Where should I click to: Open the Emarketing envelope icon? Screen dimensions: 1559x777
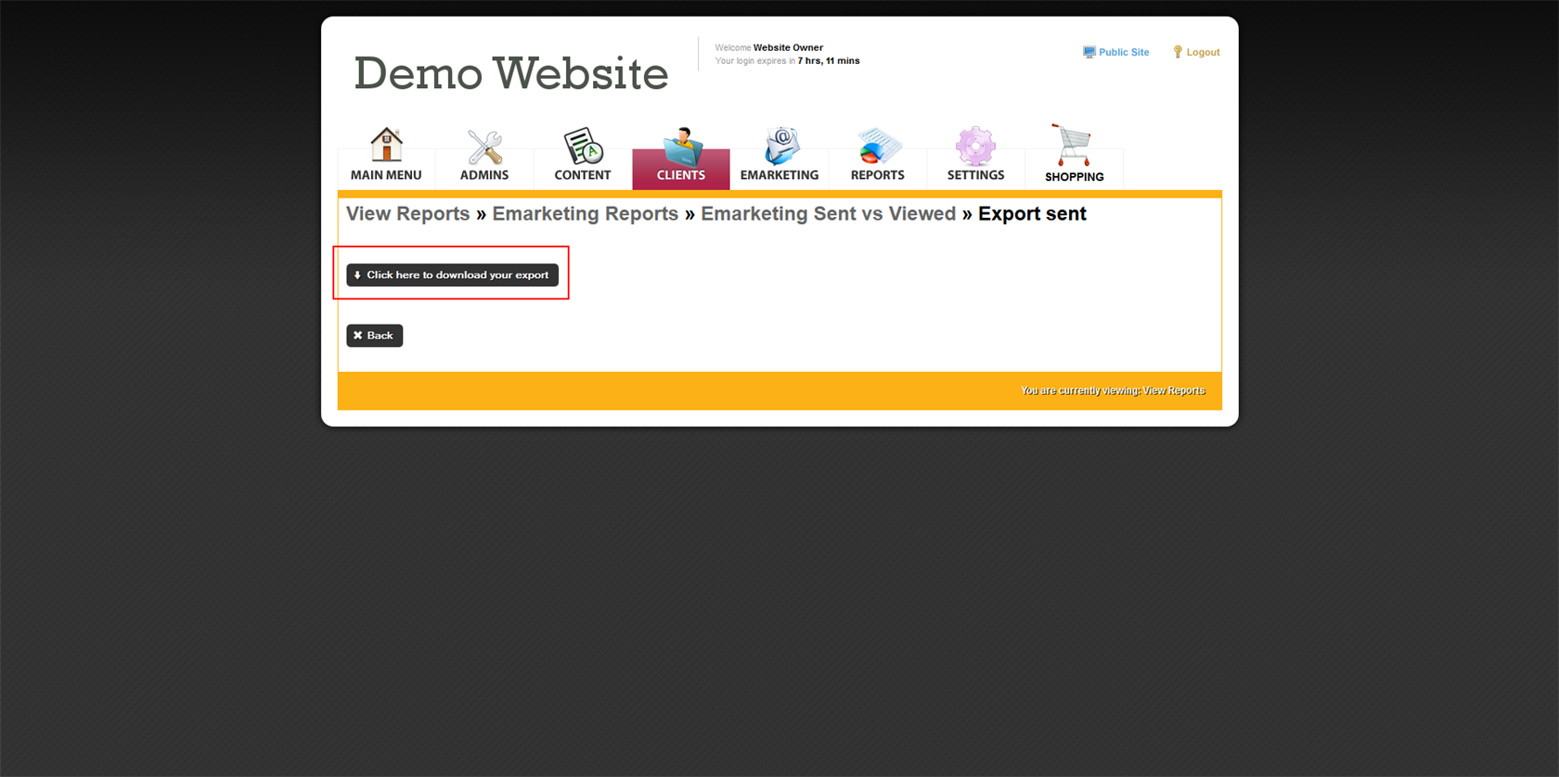pyautogui.click(x=779, y=146)
